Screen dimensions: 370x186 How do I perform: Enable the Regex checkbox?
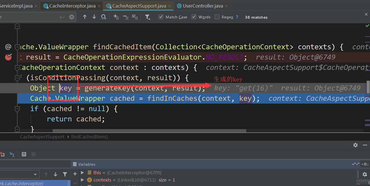pos(217,17)
